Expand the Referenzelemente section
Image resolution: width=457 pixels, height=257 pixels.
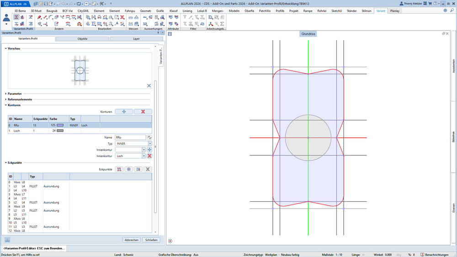click(20, 99)
